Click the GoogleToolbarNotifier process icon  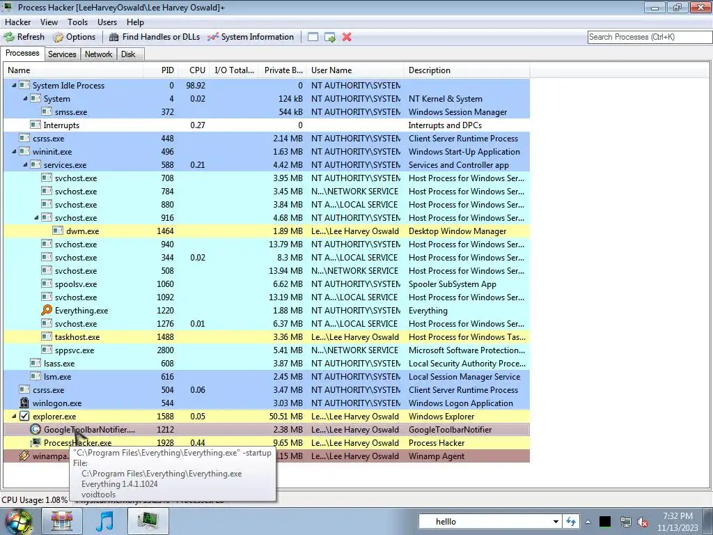pos(36,429)
